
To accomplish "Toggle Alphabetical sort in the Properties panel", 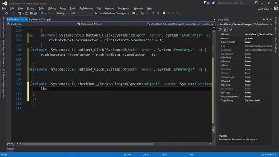I will 225,29.
